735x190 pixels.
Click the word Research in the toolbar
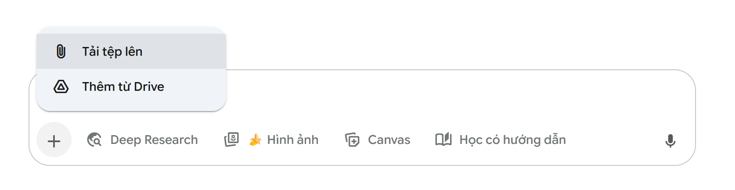[171, 140]
